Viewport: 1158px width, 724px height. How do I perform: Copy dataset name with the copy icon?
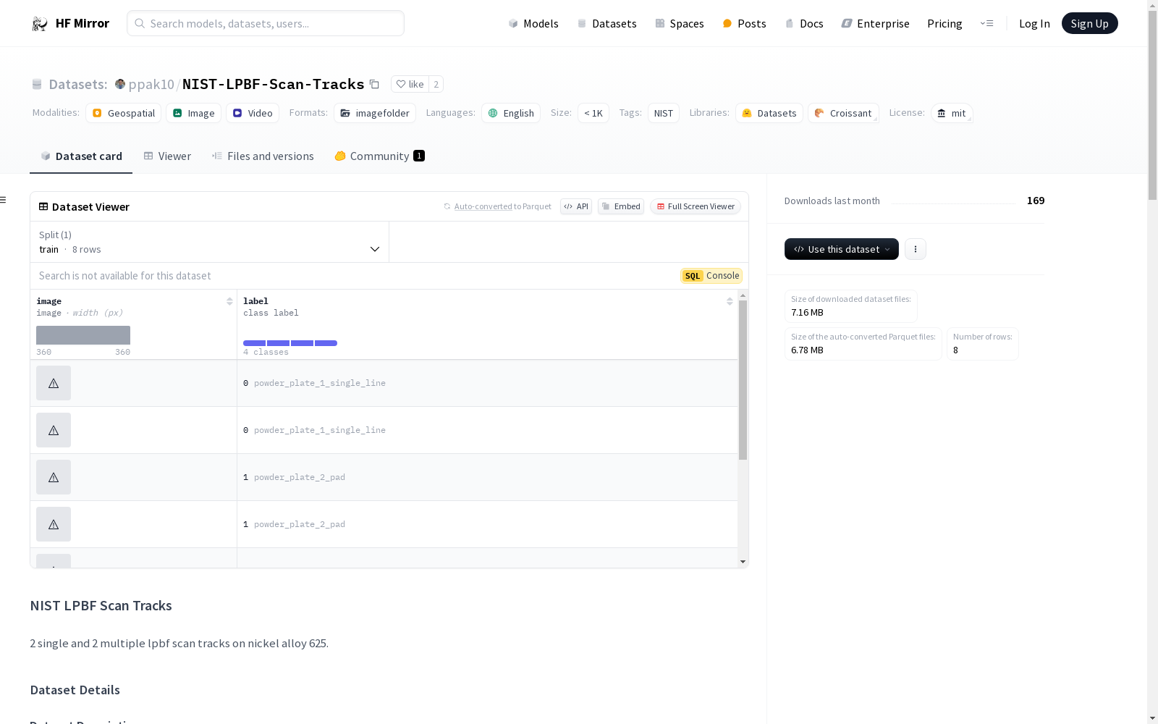pos(374,84)
